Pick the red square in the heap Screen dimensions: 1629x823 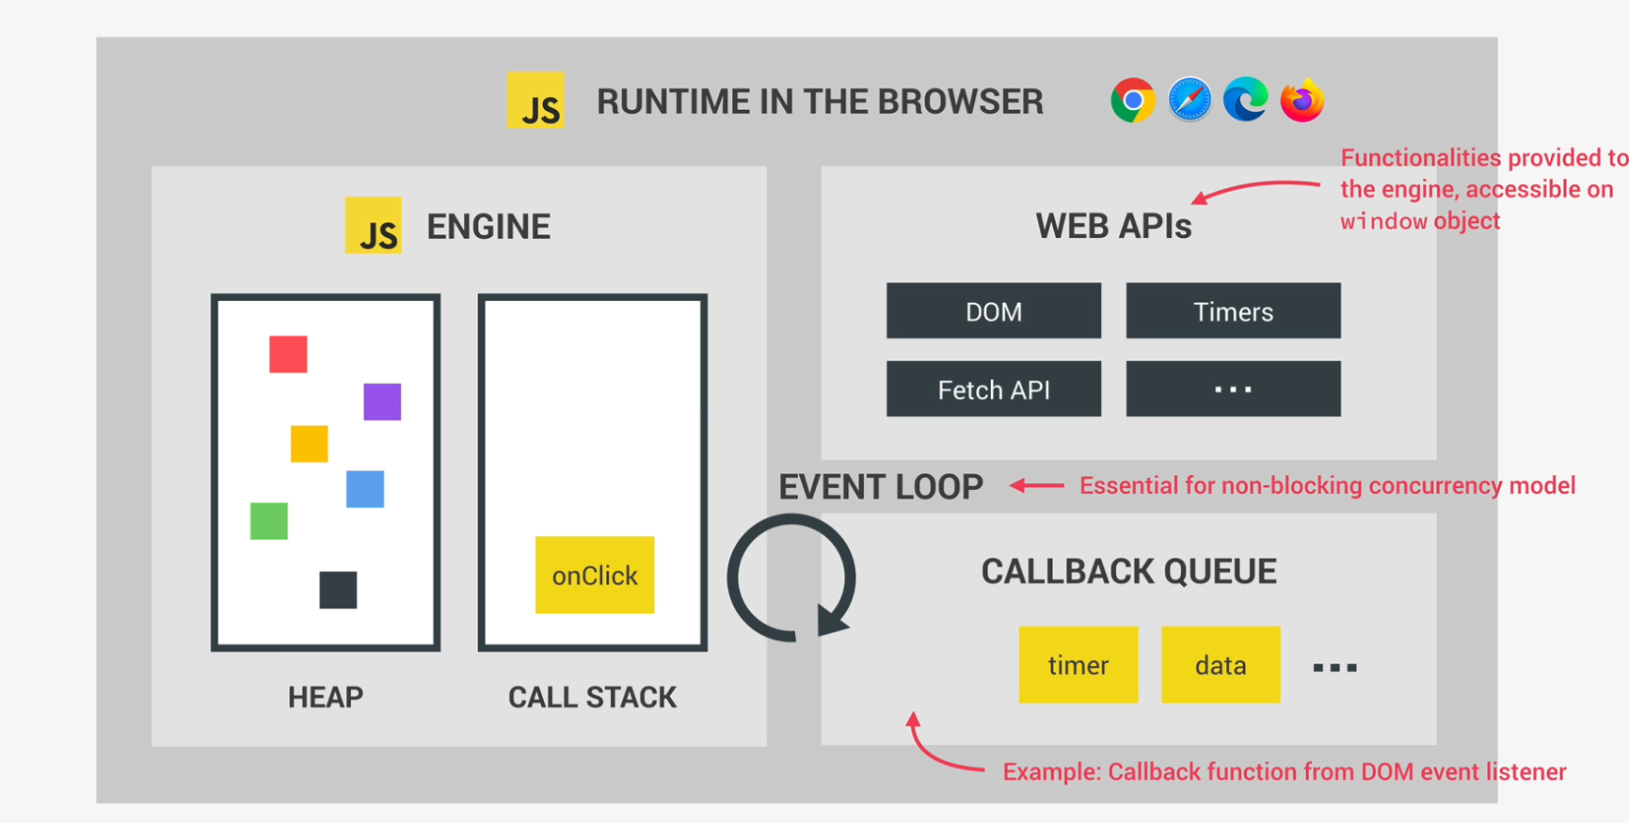pyautogui.click(x=288, y=355)
